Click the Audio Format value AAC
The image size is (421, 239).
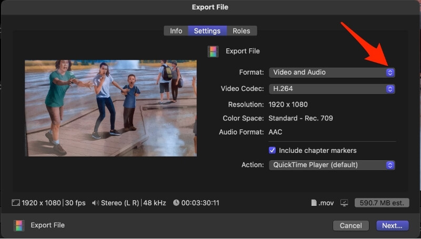[x=275, y=132]
